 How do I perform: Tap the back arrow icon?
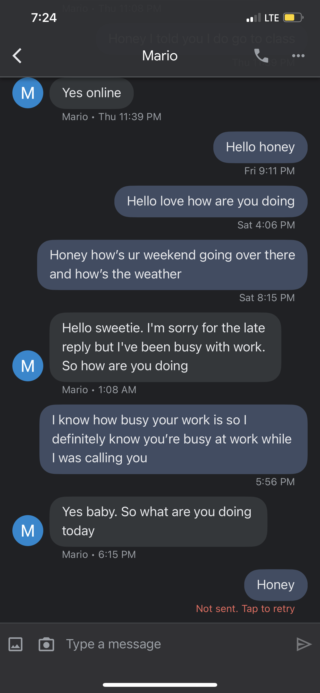pyautogui.click(x=17, y=56)
